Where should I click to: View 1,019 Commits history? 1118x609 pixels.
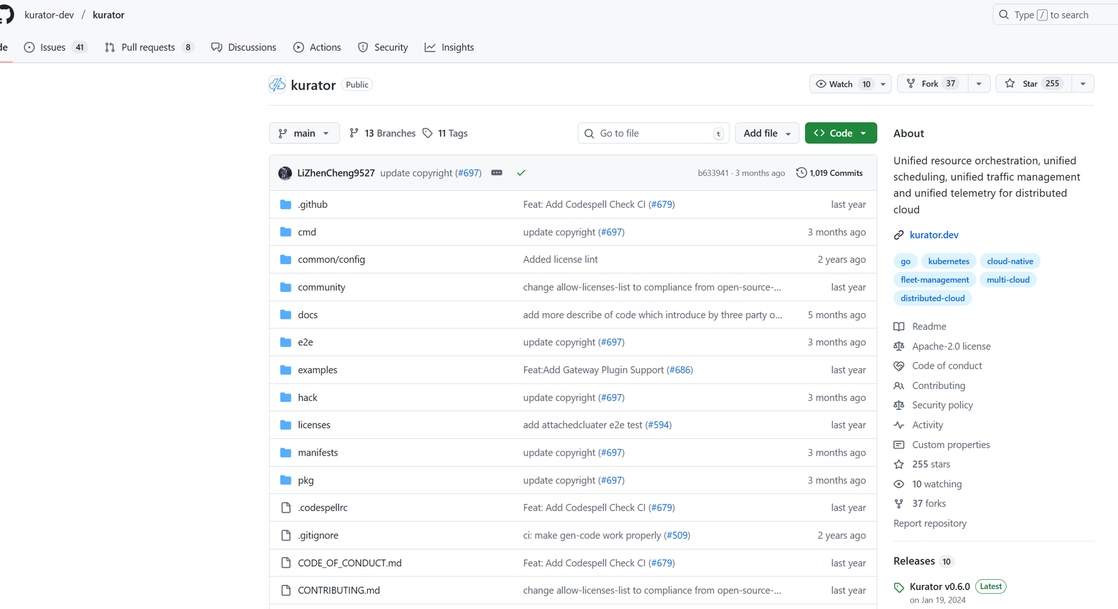(829, 173)
